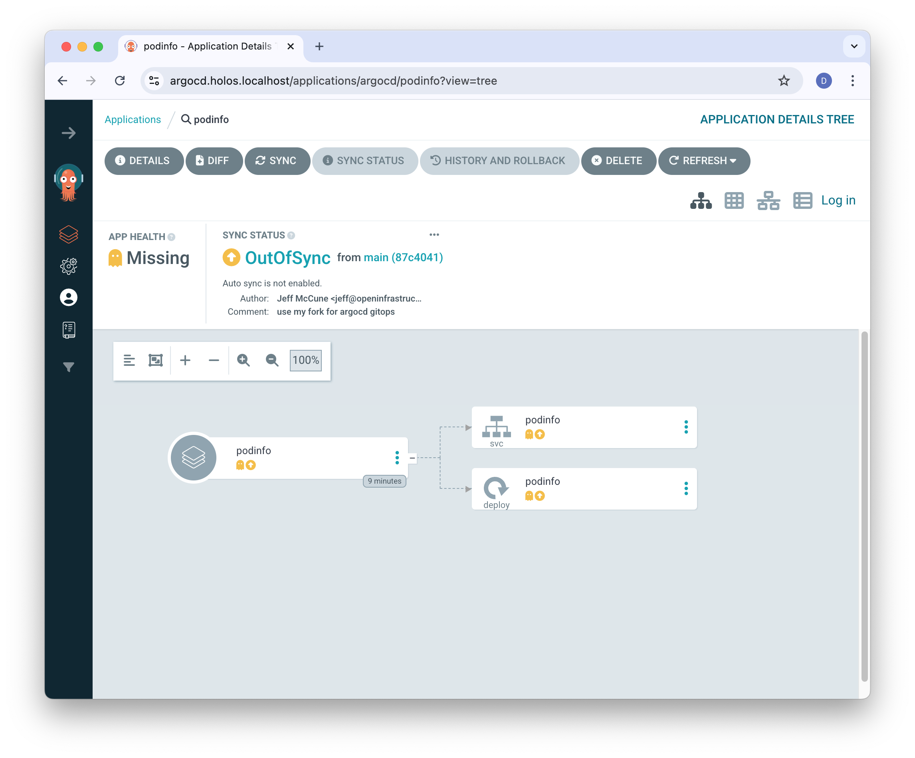Image resolution: width=915 pixels, height=758 pixels.
Task: Select the SYNC STATUS tab
Action: click(366, 161)
